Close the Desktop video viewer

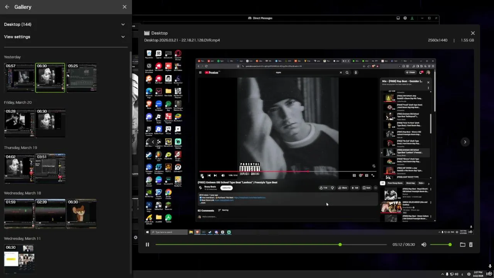pos(473,33)
